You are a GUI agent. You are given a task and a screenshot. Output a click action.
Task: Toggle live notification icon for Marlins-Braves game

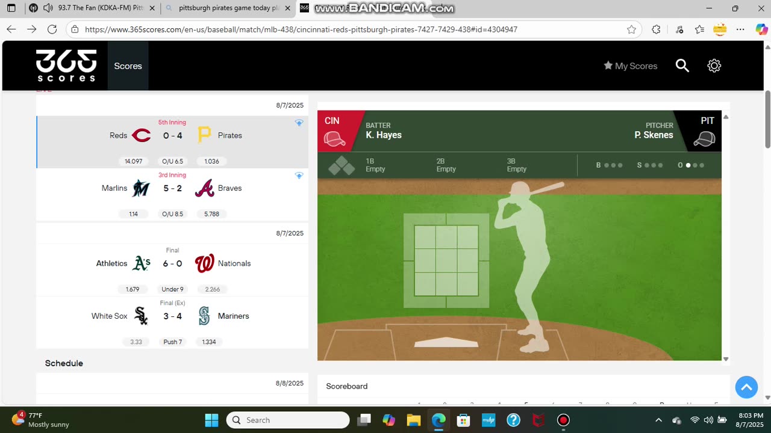299,176
